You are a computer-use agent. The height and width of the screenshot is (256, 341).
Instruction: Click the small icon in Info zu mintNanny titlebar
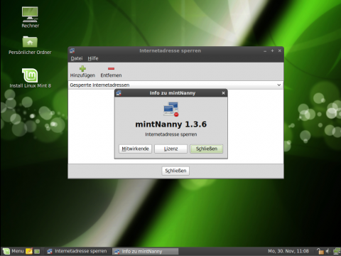point(119,93)
